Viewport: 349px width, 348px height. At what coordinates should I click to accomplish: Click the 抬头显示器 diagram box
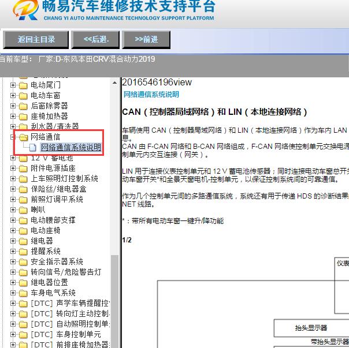[311, 328]
